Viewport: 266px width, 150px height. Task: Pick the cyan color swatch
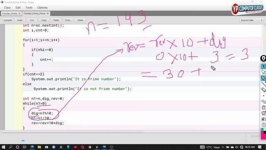262,130
